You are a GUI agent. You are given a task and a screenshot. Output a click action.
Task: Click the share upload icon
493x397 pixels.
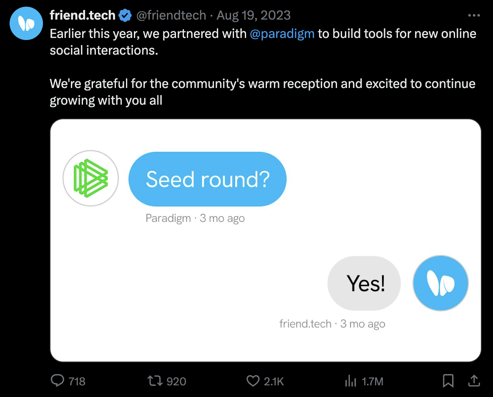[x=474, y=380]
